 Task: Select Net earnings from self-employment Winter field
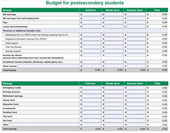[x=114, y=18]
